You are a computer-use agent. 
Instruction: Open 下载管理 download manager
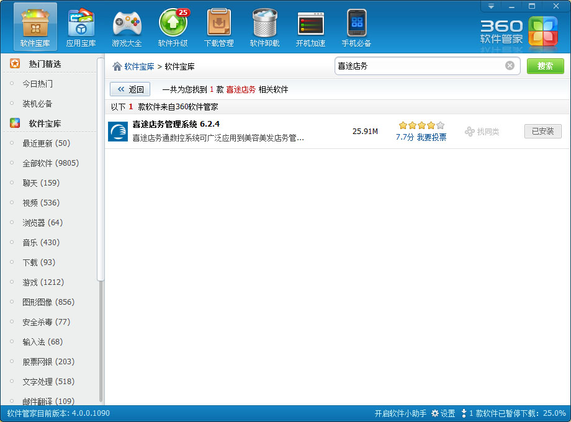[x=218, y=27]
